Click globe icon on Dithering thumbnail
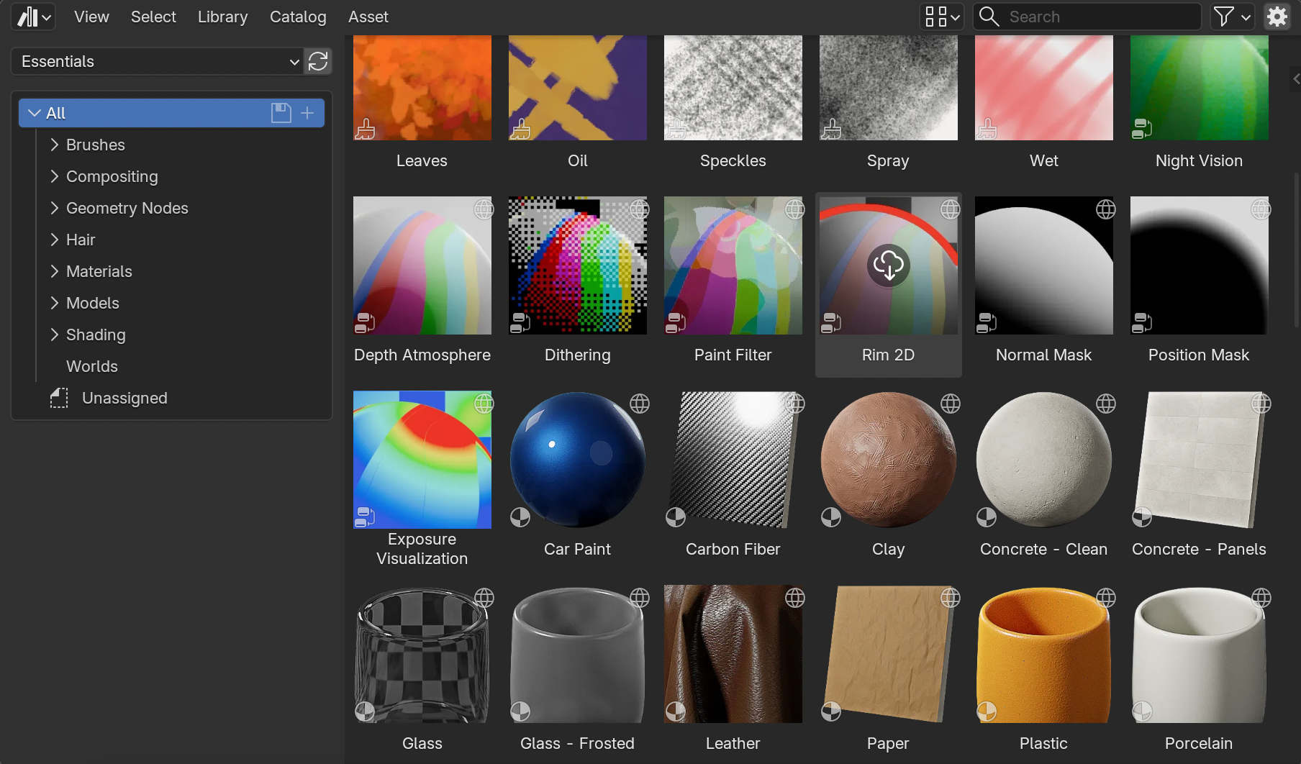 [x=640, y=209]
